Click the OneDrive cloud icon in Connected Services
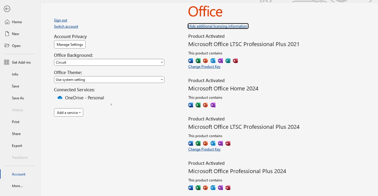The image size is (378, 196). [x=60, y=98]
